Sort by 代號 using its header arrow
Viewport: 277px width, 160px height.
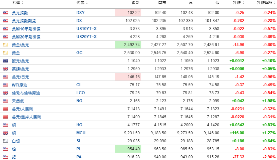click(x=87, y=3)
